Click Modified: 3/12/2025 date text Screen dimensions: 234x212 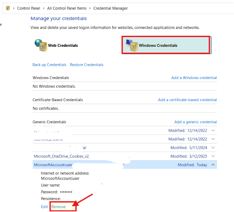(189, 156)
